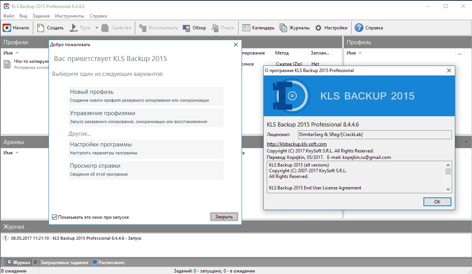The image size is (472, 274).
Task: Close the О программе dialog
Action: coord(449,71)
